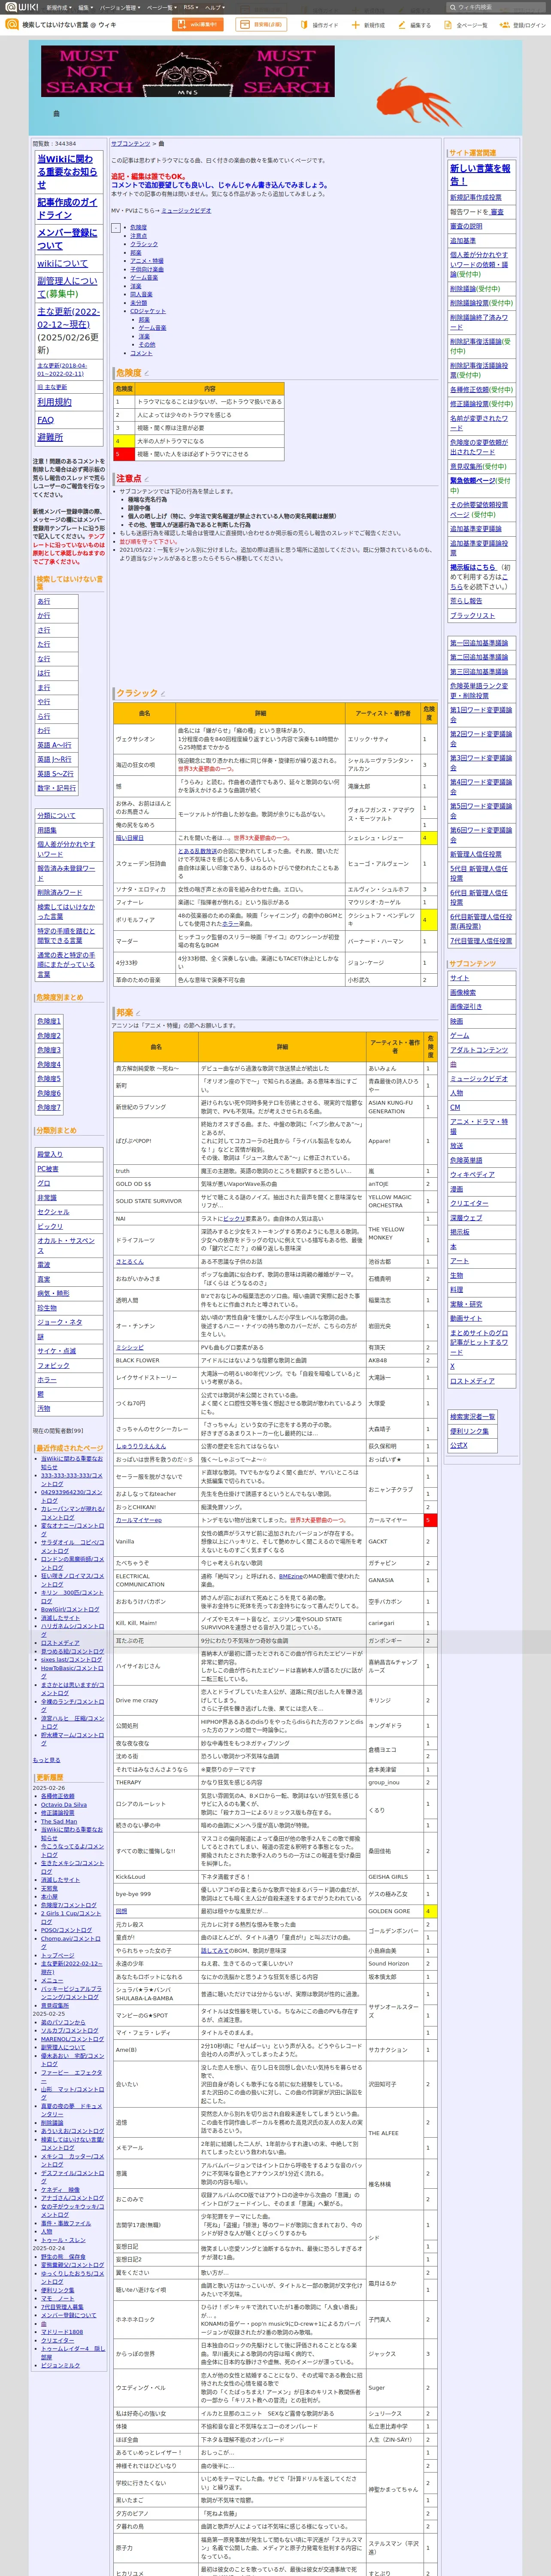Click the @WIKI logo in the top bar
The height and width of the screenshot is (2576, 551).
click(21, 7)
